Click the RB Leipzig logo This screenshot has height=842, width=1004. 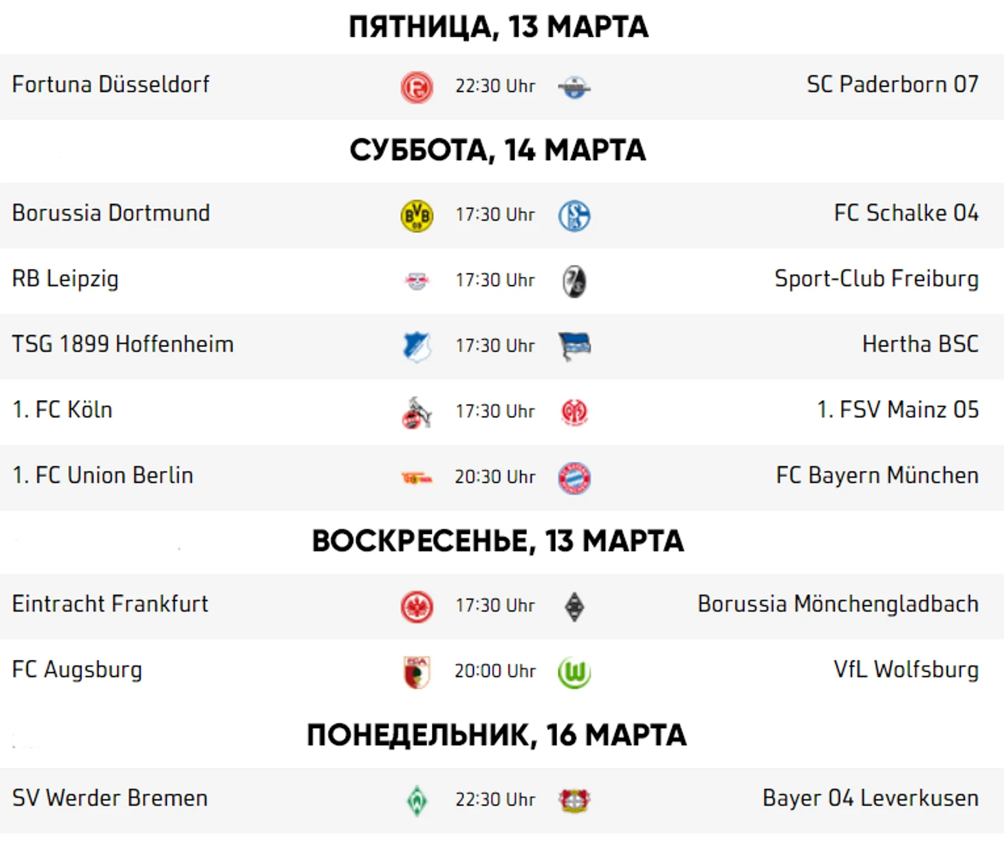417,281
